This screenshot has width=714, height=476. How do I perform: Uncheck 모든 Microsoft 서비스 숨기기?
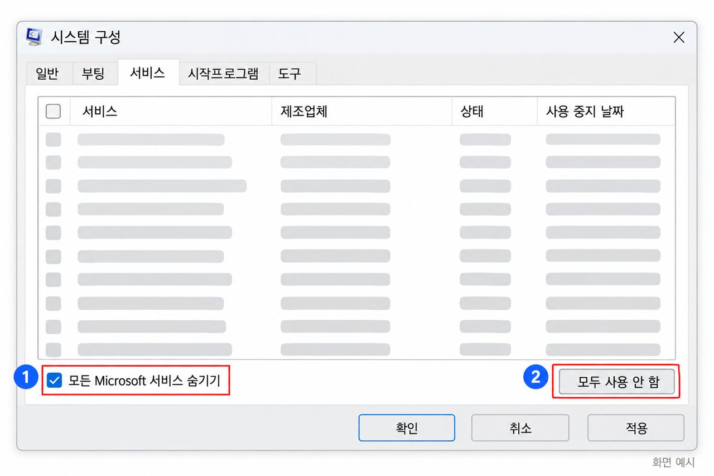pyautogui.click(x=55, y=381)
